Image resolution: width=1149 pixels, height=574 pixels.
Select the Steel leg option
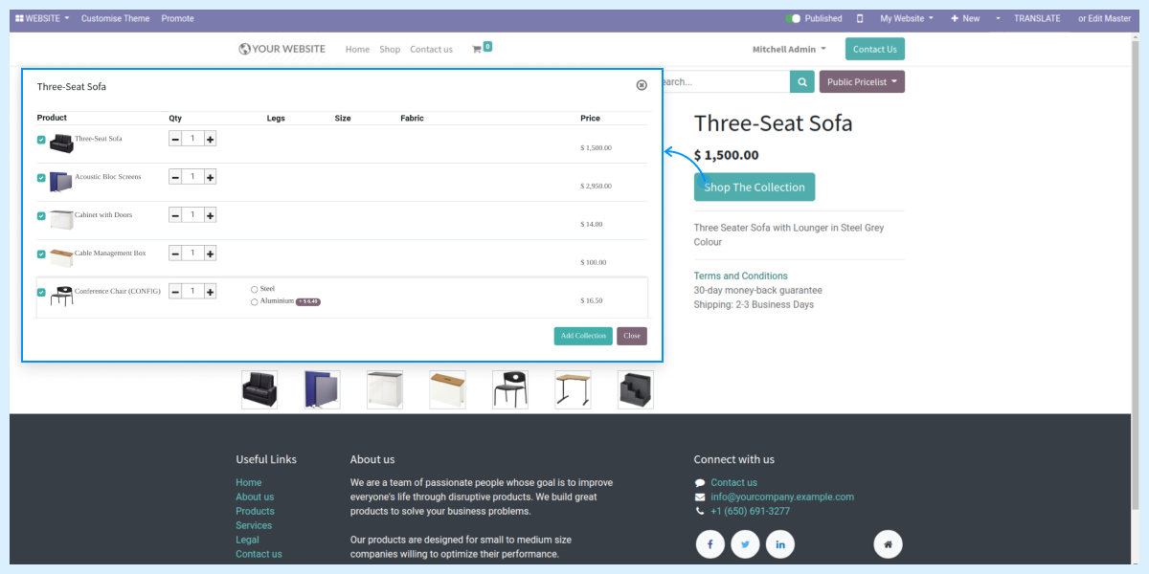[x=256, y=287]
